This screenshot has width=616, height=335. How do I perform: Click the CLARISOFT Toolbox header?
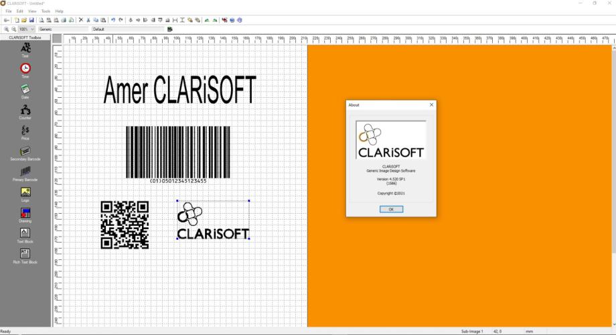pyautogui.click(x=25, y=38)
